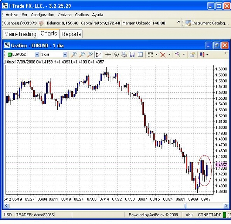Image resolution: width=231 pixels, height=224 pixels.
Task: Print the chart with the printer icon
Action: [x=124, y=55]
